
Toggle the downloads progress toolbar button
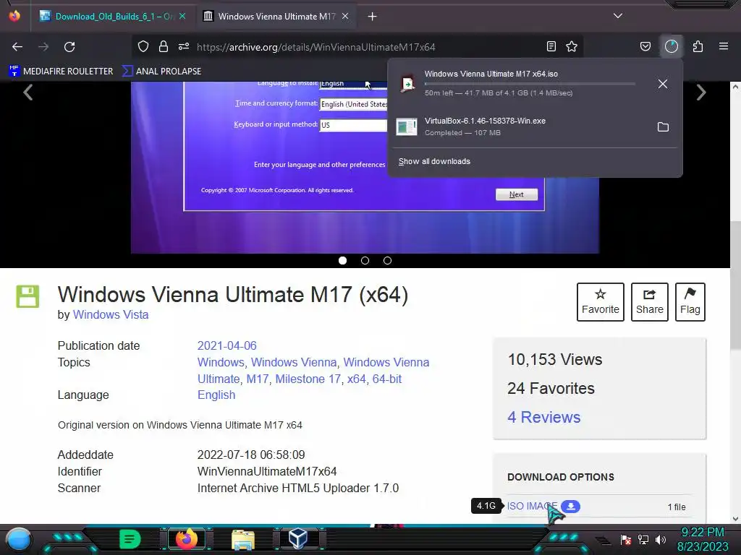pyautogui.click(x=672, y=46)
